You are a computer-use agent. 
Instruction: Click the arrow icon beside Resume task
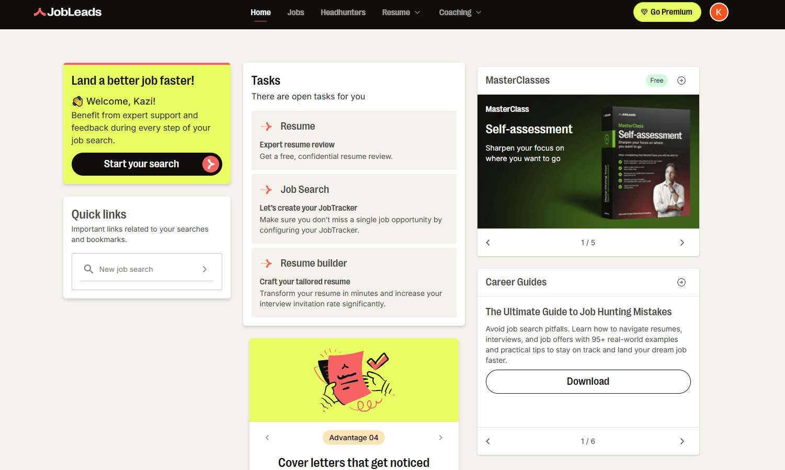(266, 127)
